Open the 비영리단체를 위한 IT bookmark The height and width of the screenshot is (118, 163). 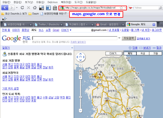(x=55, y=14)
